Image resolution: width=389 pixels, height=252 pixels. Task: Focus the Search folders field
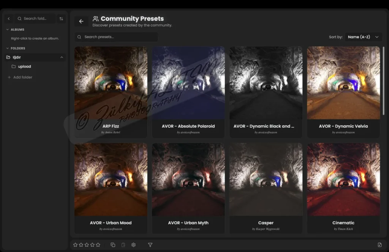tap(35, 19)
